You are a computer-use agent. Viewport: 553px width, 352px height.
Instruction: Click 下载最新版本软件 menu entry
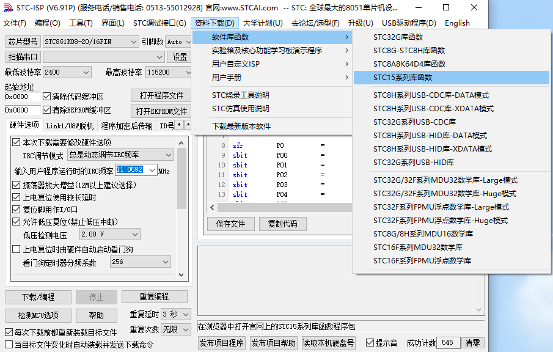coord(272,127)
